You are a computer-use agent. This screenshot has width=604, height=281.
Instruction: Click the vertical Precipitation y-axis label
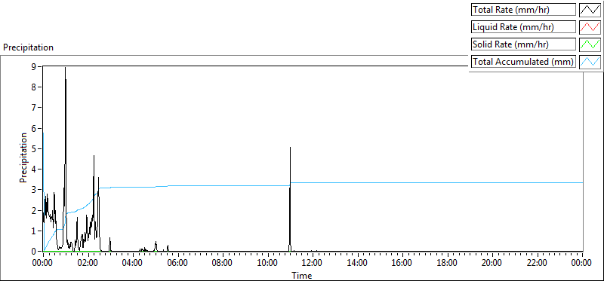23,157
